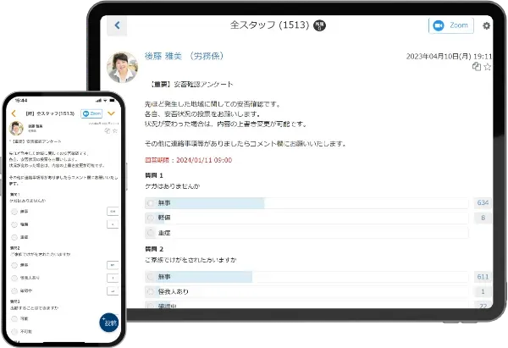508x348 pixels.
Task: Open the tablet's settings gear icon
Action: 486,25
